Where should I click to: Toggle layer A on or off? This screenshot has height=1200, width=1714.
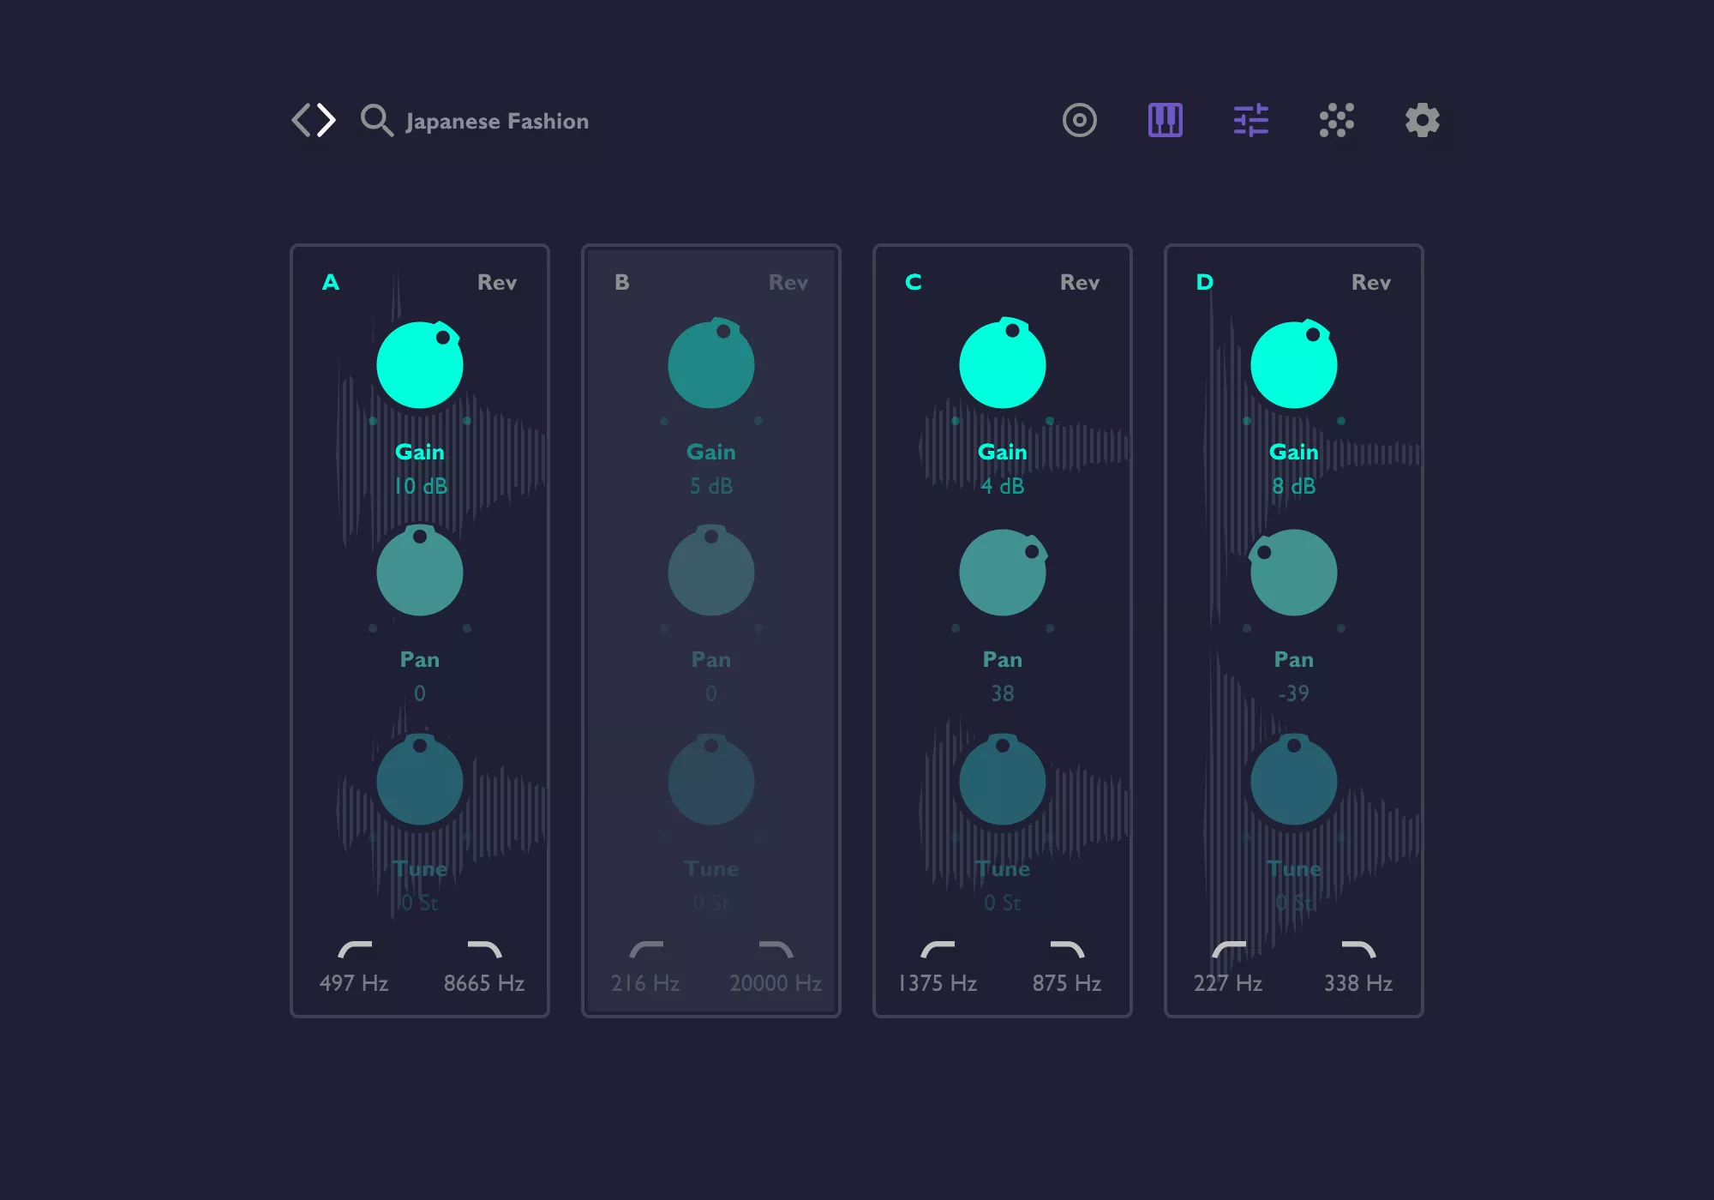tap(331, 282)
